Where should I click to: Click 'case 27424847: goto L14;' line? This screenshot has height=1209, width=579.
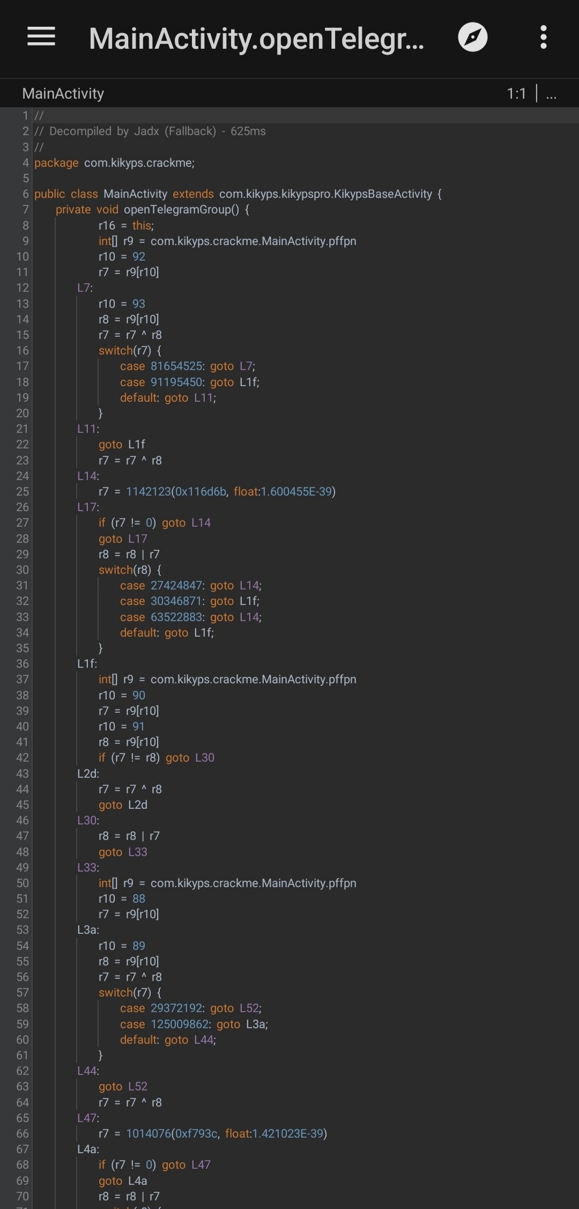point(191,586)
